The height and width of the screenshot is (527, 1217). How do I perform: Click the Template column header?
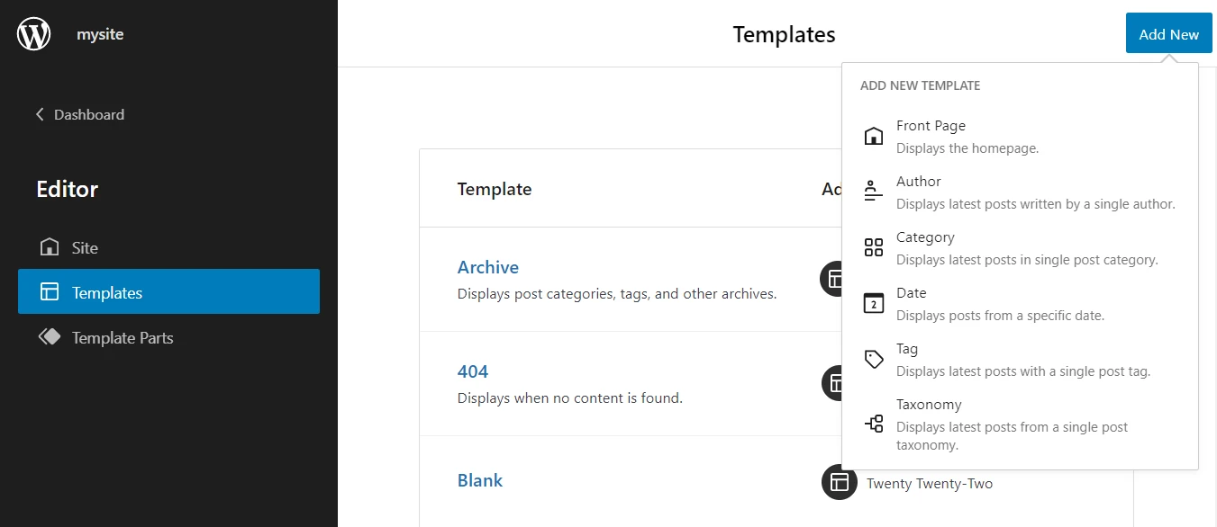point(495,189)
